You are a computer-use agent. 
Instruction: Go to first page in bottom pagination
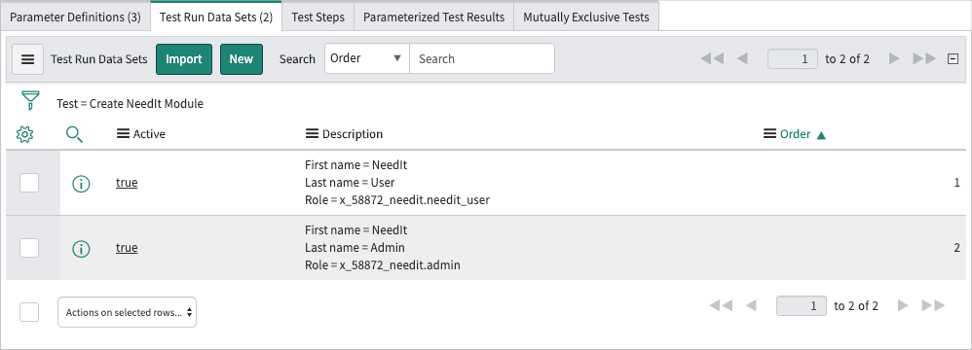[x=721, y=305]
